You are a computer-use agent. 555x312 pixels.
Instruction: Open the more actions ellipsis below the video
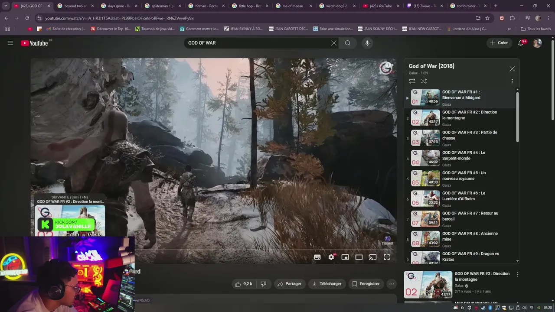(392, 284)
